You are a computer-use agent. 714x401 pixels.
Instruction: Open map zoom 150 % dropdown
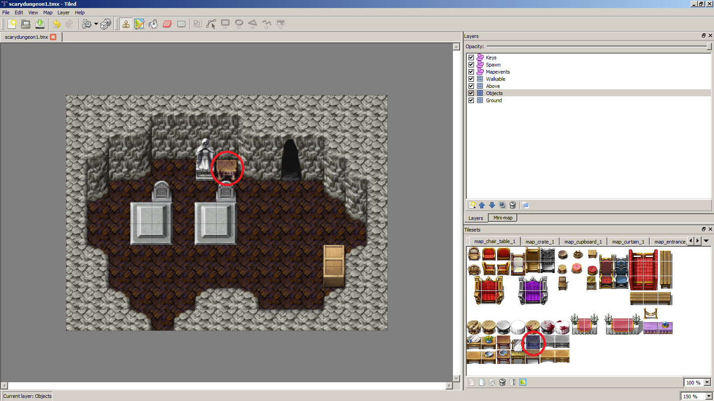tap(709, 396)
